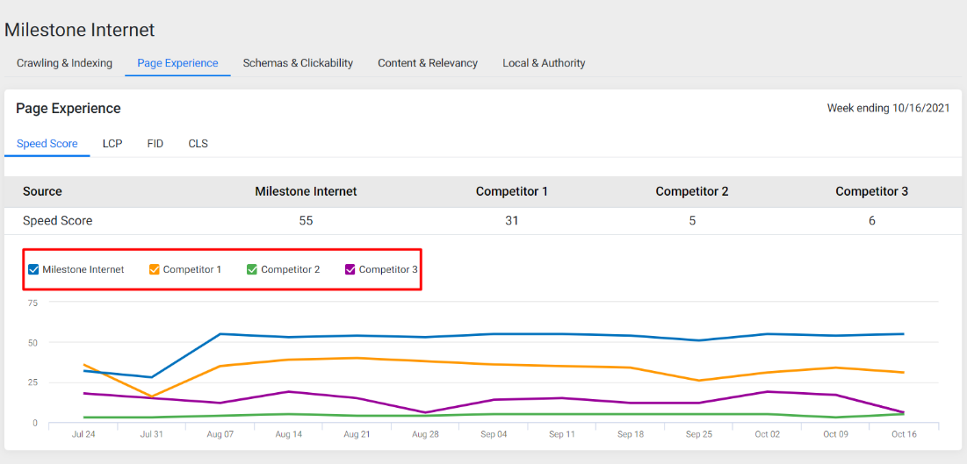Click the Competitor 2 score value 5
This screenshot has width=967, height=464.
click(692, 221)
